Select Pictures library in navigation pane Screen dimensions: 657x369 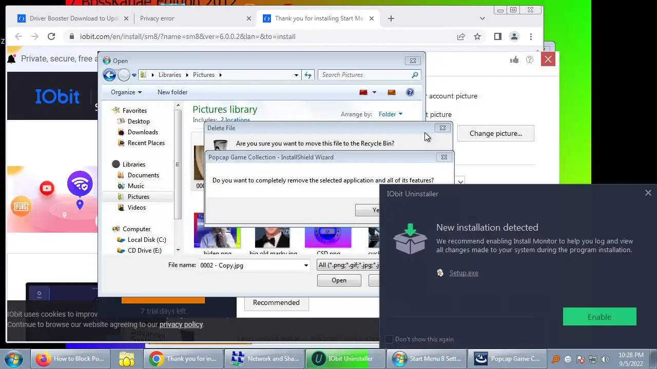tap(138, 197)
